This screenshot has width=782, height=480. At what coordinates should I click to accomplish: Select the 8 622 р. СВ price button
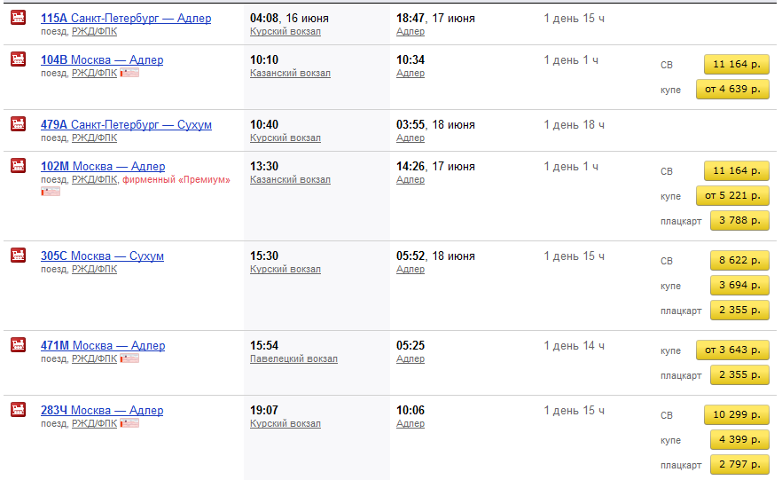point(739,261)
